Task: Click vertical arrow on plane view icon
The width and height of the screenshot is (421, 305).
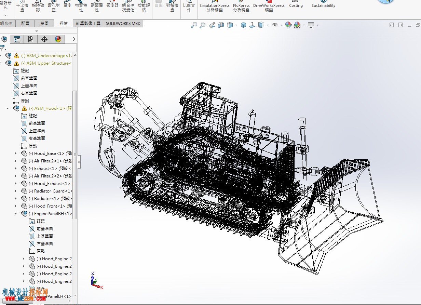Action: pyautogui.click(x=252, y=25)
